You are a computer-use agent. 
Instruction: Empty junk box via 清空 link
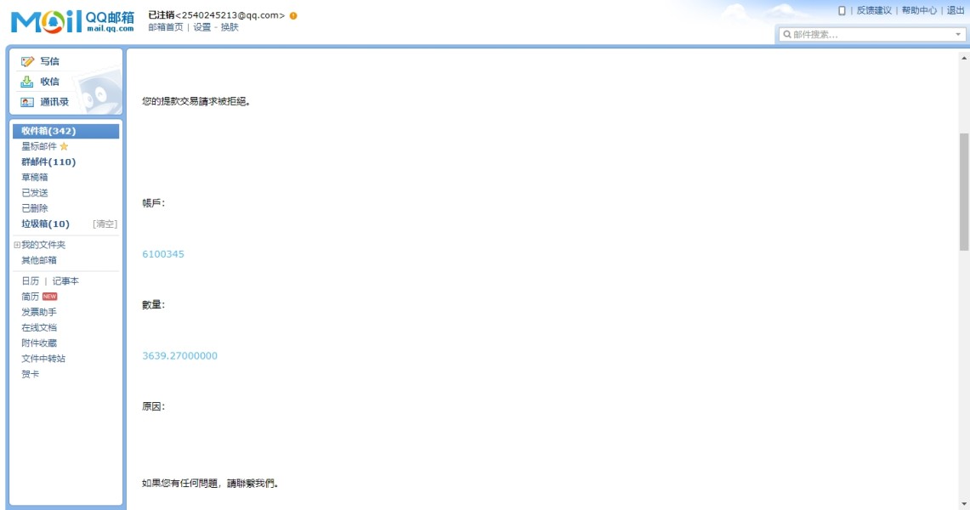coord(105,224)
